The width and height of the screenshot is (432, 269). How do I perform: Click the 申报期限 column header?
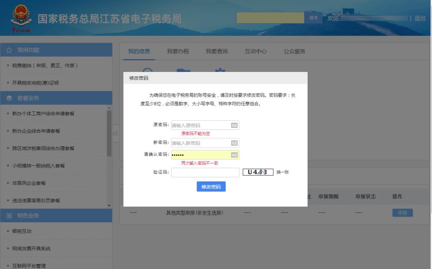pyautogui.click(x=328, y=197)
